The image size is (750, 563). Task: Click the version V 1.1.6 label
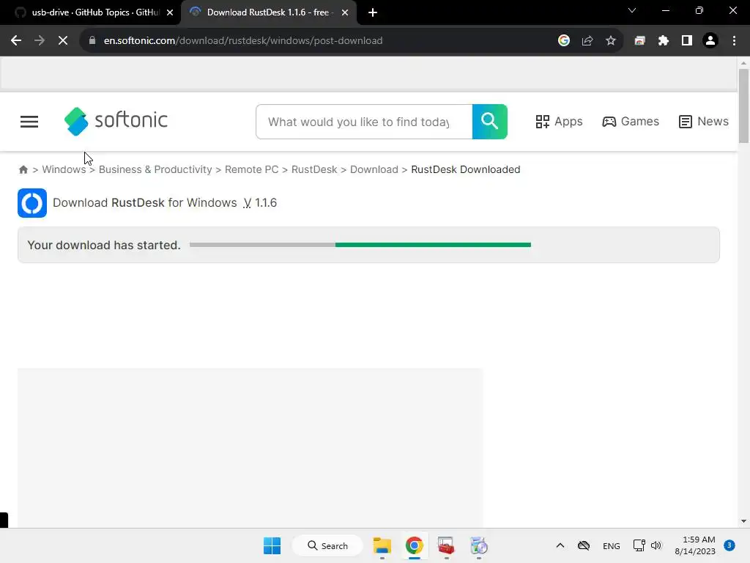pyautogui.click(x=260, y=202)
